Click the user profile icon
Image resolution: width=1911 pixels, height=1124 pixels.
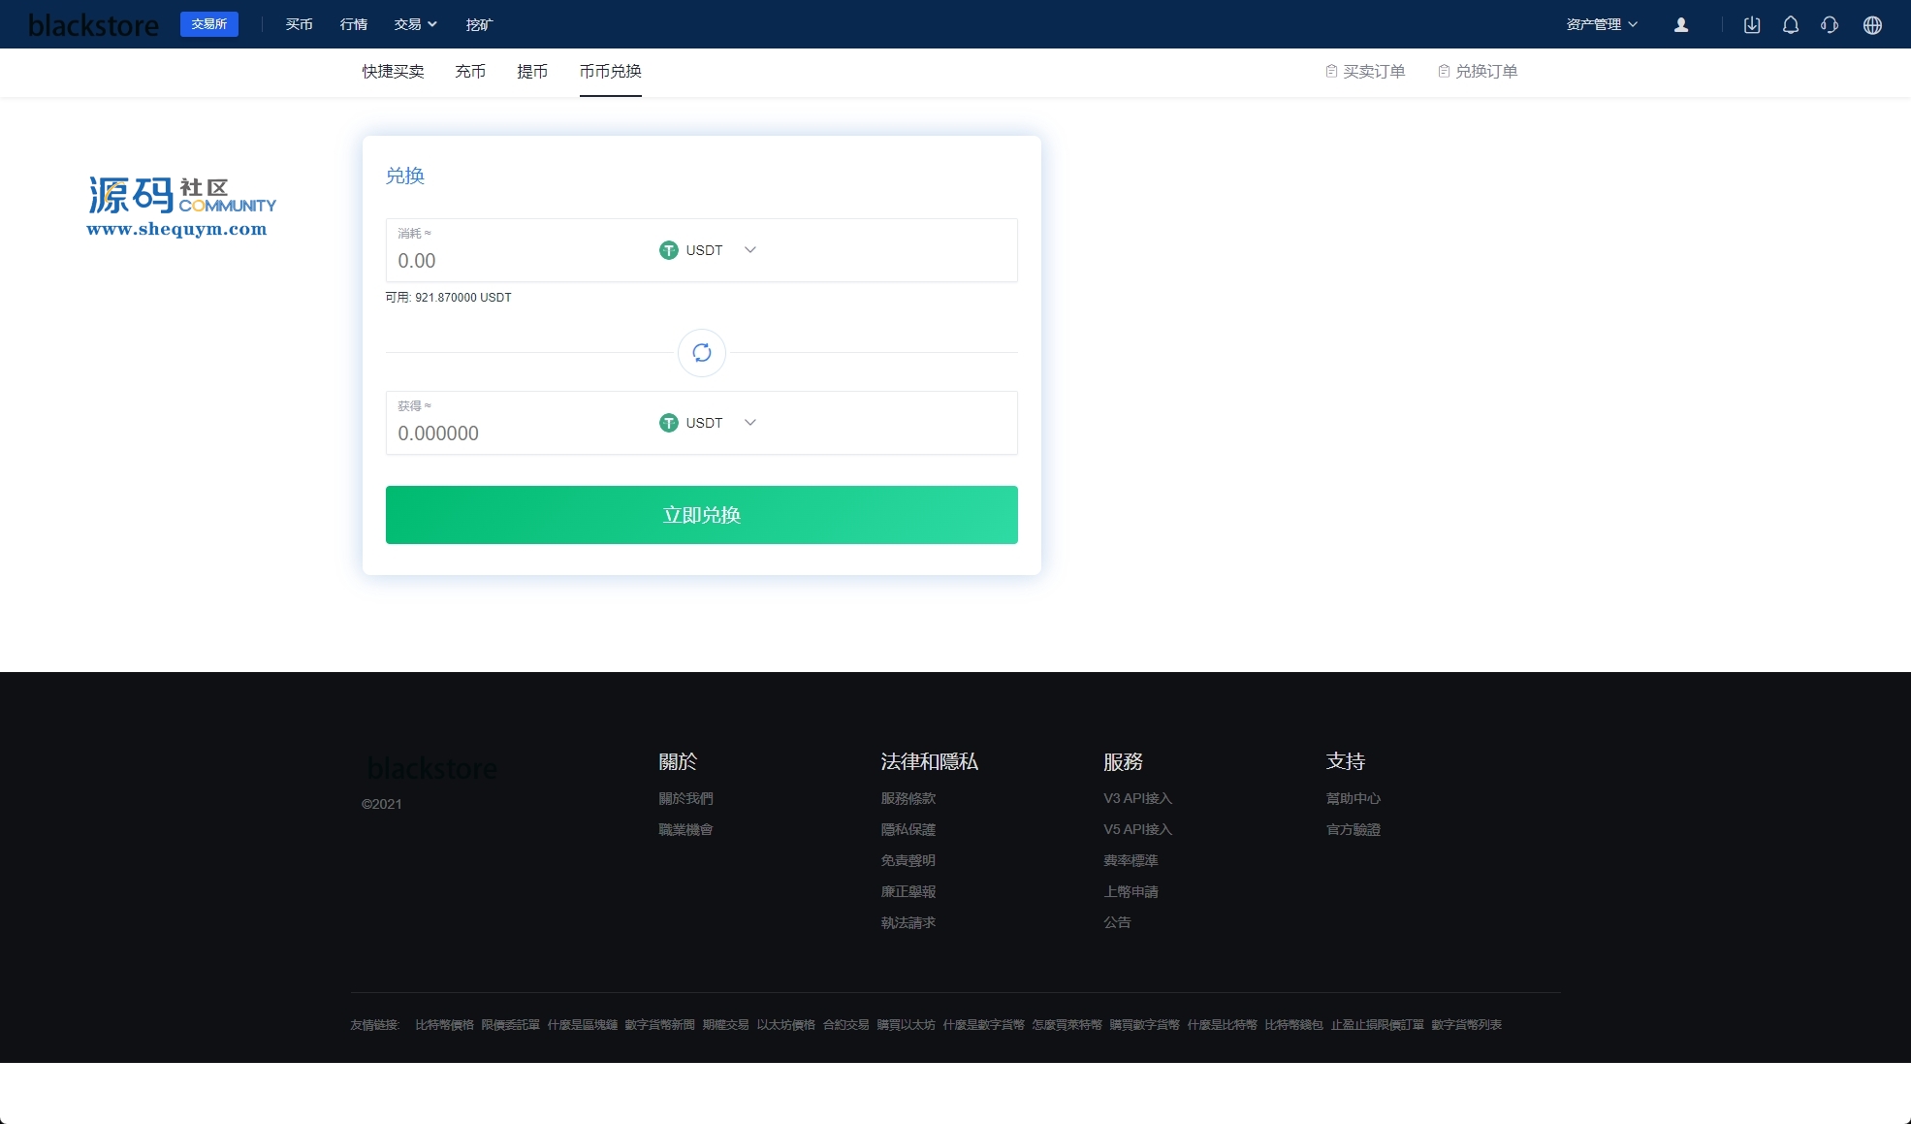[x=1681, y=25]
